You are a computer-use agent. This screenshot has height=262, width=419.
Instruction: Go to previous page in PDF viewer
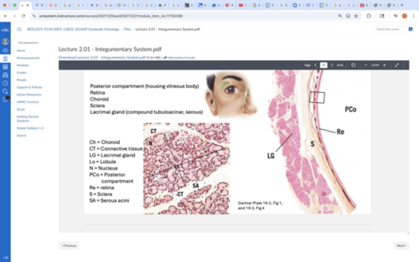(x=315, y=65)
